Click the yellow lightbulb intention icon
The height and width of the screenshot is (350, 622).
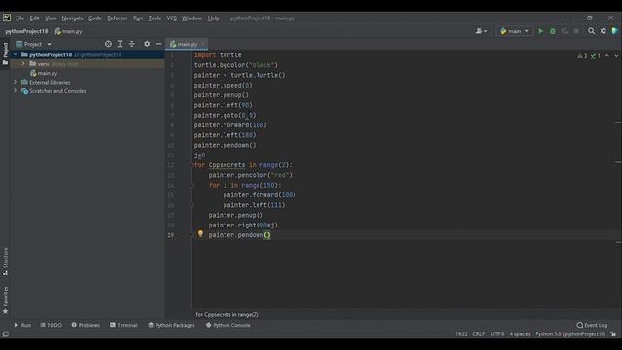[200, 234]
